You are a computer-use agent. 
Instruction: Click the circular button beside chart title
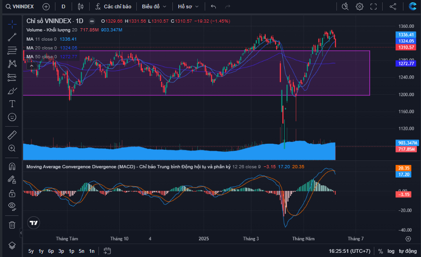(92, 21)
